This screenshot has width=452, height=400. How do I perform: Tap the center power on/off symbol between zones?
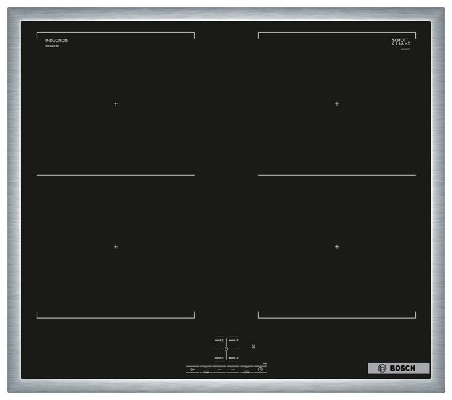[x=226, y=349]
